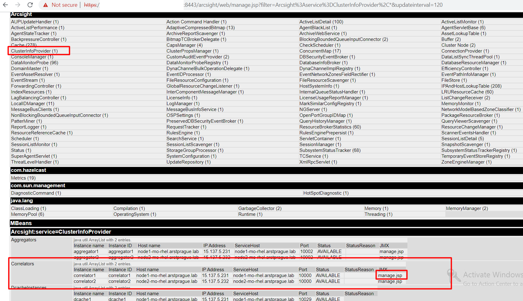
Task: Open the RulesEngine (1) link
Action: [183, 133]
